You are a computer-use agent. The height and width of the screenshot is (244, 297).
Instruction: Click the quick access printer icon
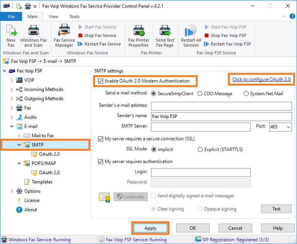pyautogui.click(x=28, y=6)
